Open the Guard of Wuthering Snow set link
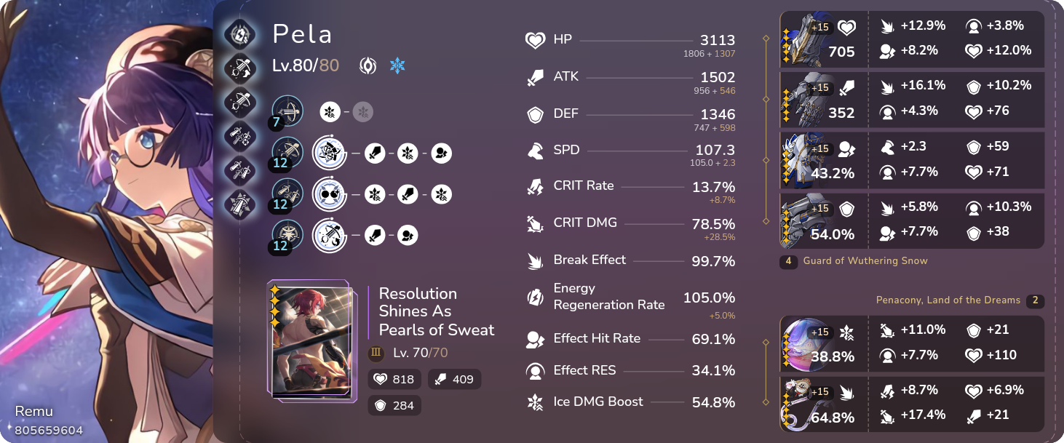Screen dimensions: 1064x443 pos(866,260)
